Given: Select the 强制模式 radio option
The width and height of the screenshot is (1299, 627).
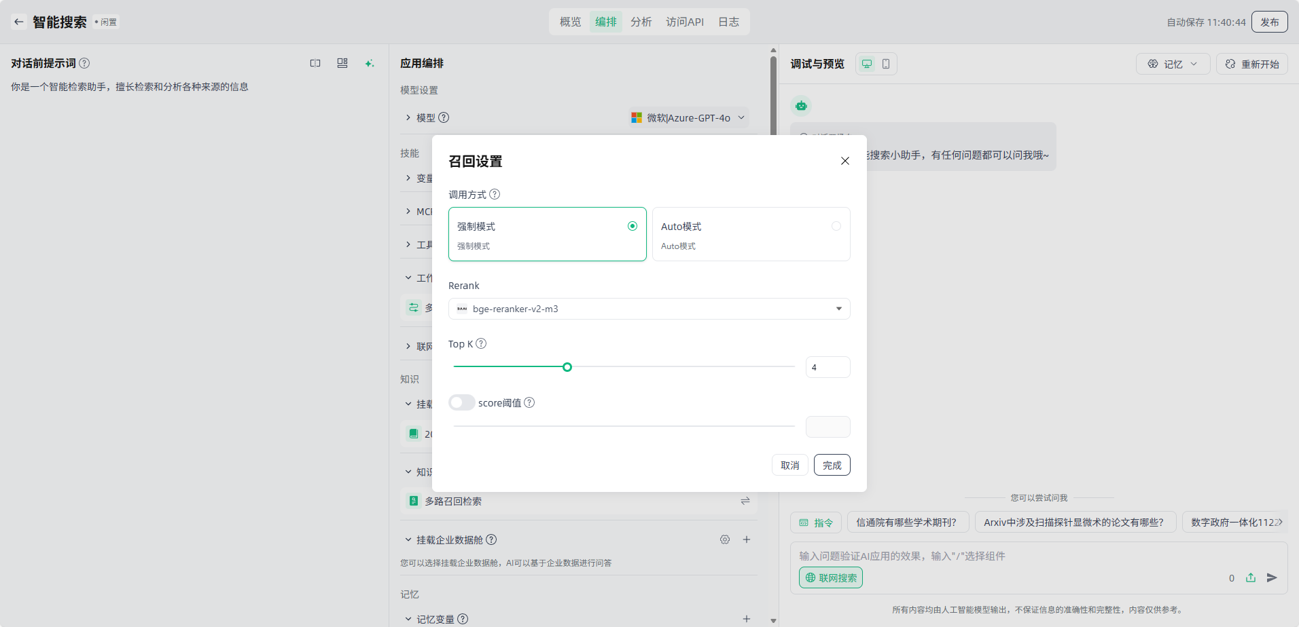Looking at the screenshot, I should pos(633,226).
